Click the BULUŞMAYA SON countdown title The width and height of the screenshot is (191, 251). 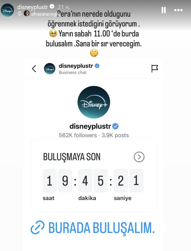(x=72, y=157)
